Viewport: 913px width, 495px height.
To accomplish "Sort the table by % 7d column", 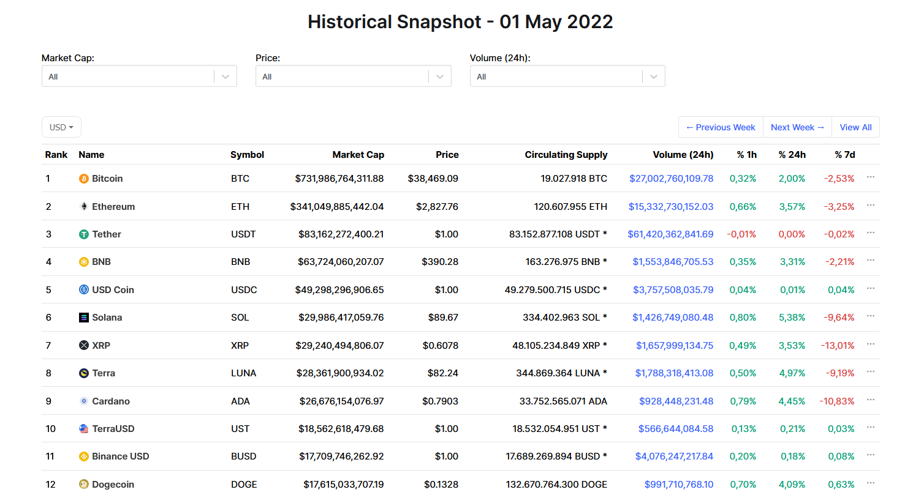I will coord(845,155).
